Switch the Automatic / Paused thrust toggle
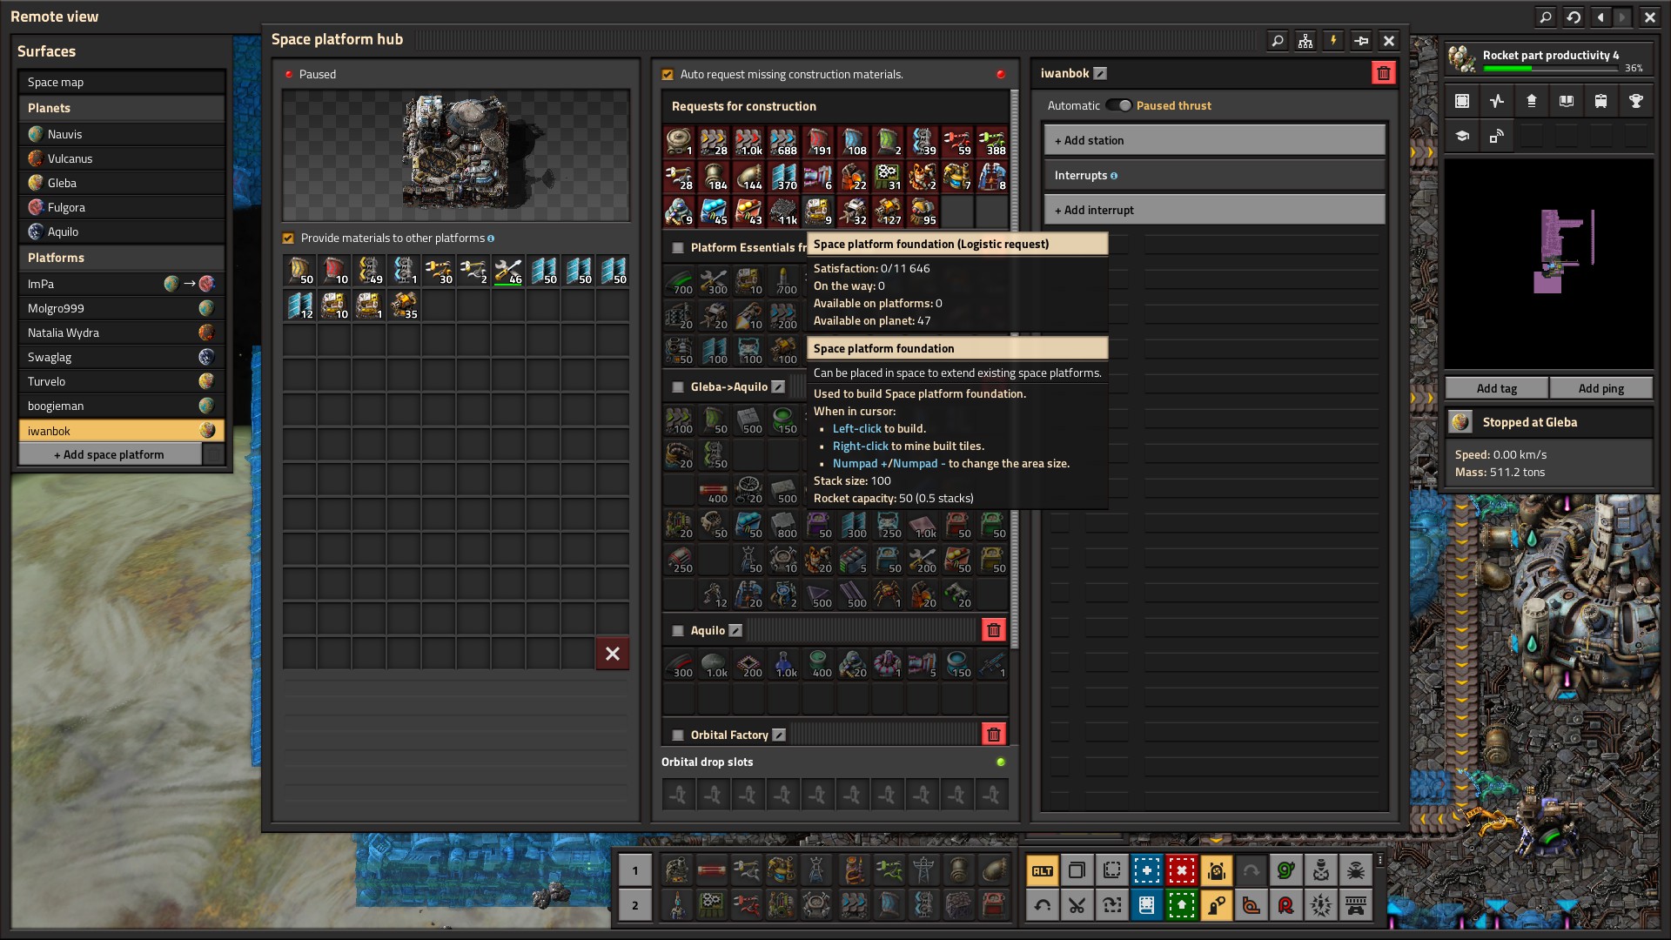The image size is (1671, 940). click(x=1118, y=105)
